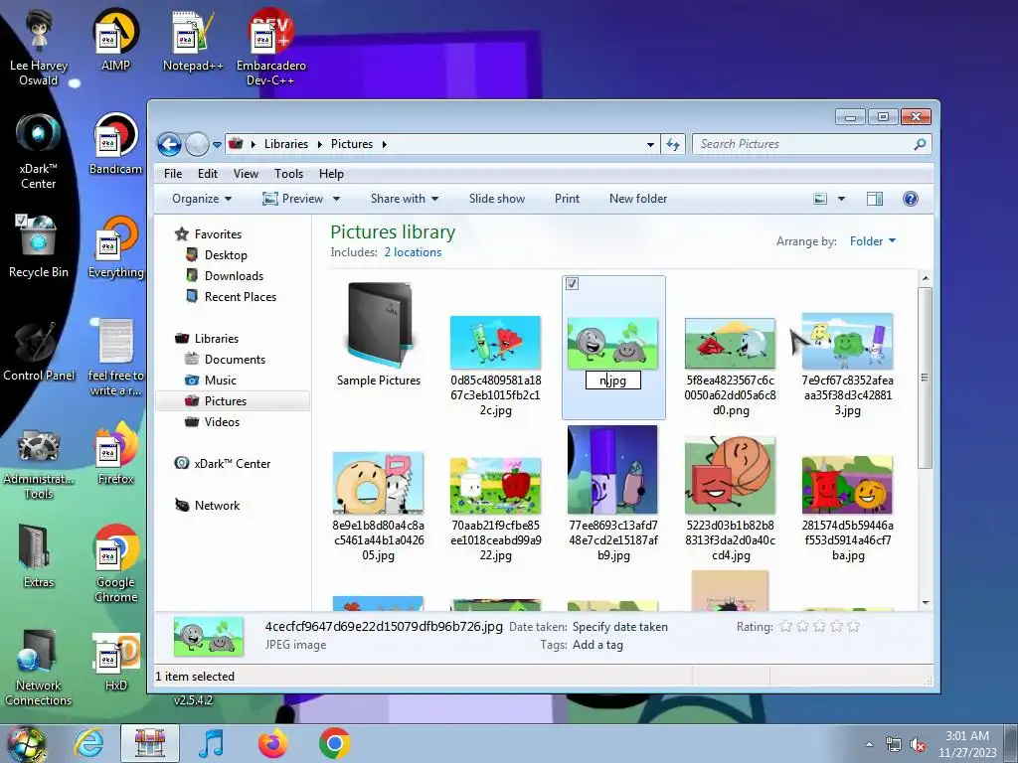Viewport: 1018px width, 763px height.
Task: Start the Slide show
Action: click(497, 199)
